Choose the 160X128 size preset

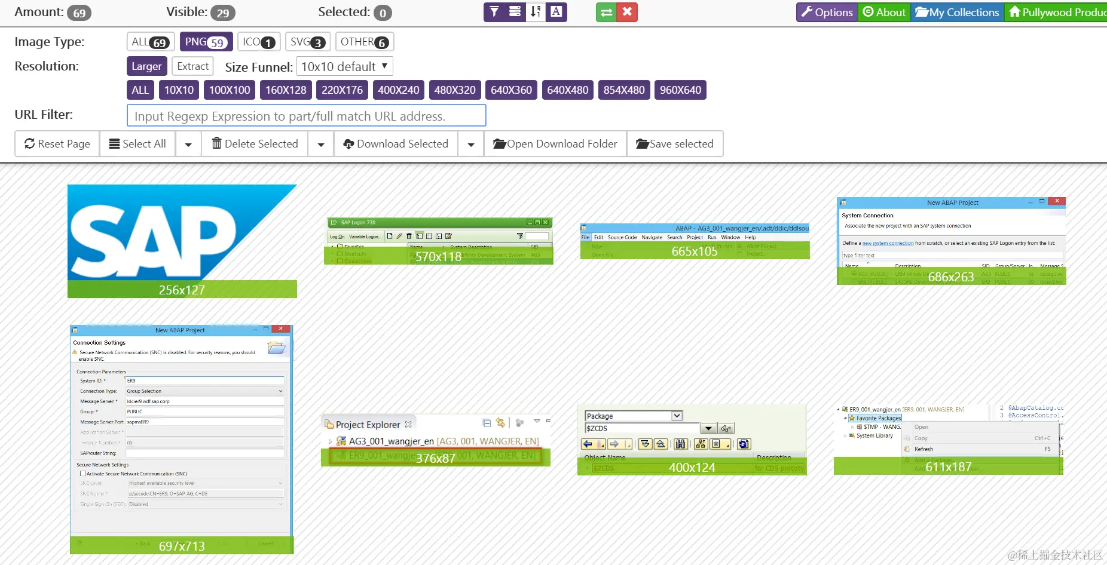coord(286,90)
